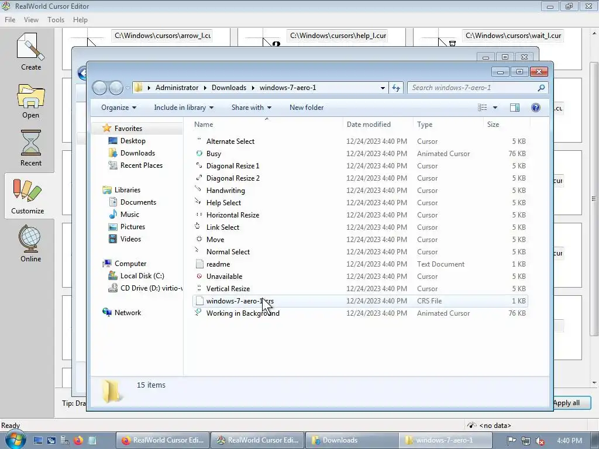Click the search magnifier icon

pyautogui.click(x=541, y=88)
